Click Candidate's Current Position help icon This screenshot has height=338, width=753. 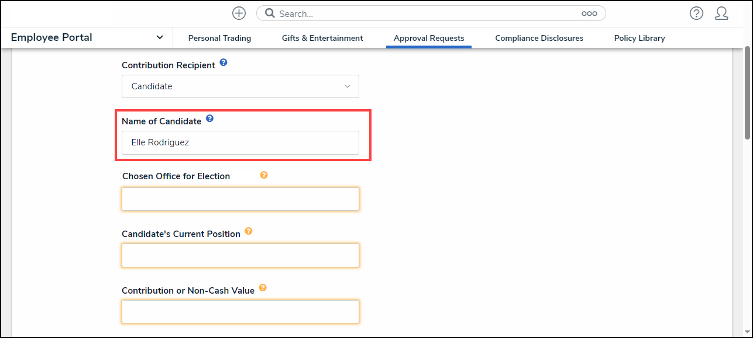[x=249, y=231]
